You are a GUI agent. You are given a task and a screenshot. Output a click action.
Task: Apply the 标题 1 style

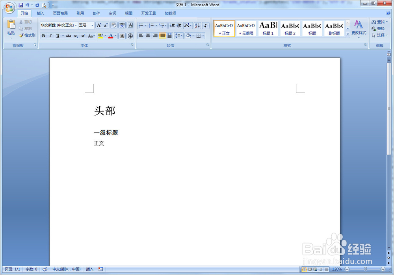pos(268,28)
